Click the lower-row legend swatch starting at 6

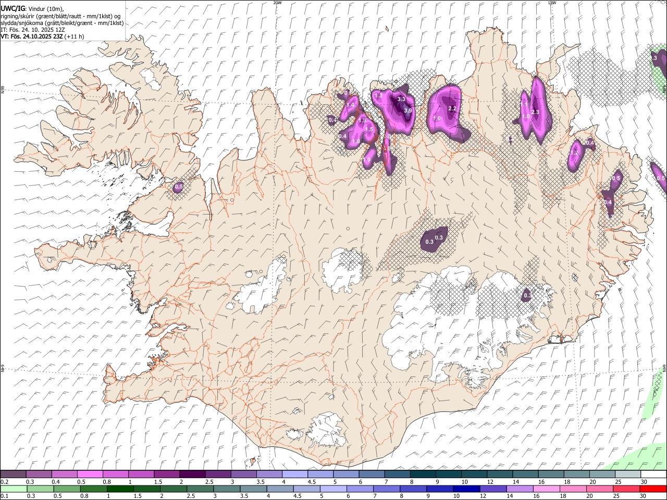[360, 489]
